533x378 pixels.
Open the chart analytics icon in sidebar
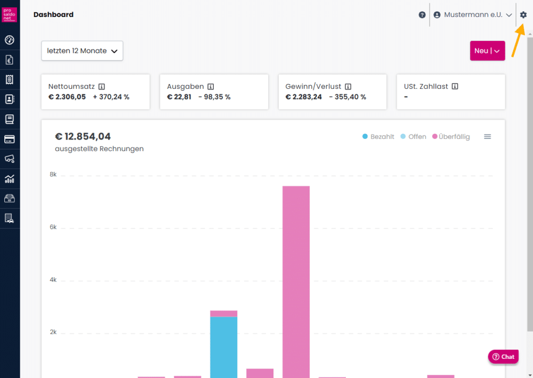pos(10,179)
